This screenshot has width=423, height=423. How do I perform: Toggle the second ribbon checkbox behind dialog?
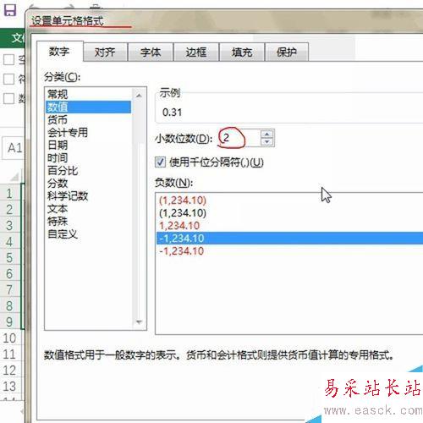[x=8, y=79]
